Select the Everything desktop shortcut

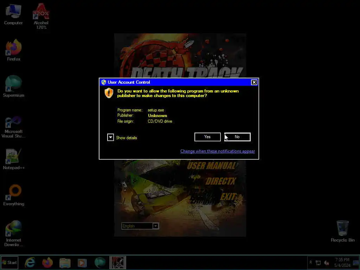click(14, 195)
